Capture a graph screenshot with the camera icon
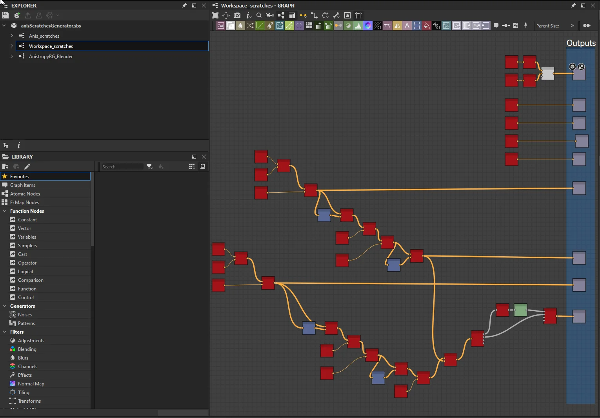This screenshot has height=418, width=600. coord(237,15)
